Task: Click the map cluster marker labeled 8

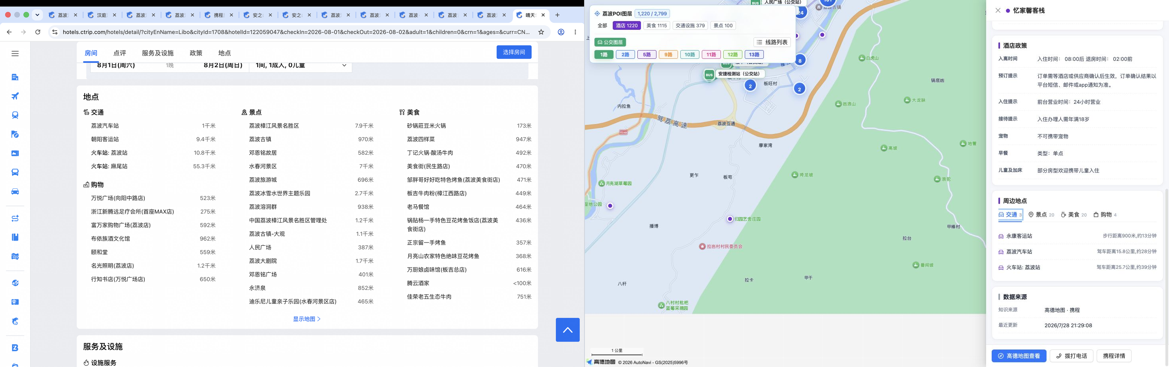Action: point(800,60)
